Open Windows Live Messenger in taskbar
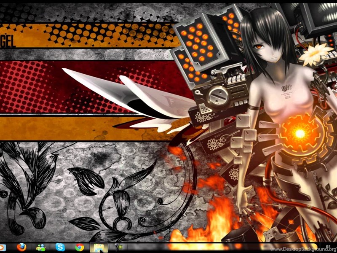The image size is (337, 253). tap(41, 248)
